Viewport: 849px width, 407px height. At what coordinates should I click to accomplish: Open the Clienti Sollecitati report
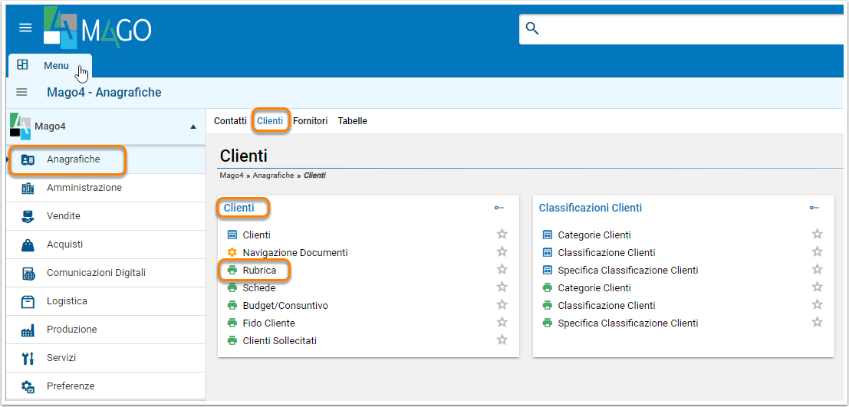pos(279,341)
